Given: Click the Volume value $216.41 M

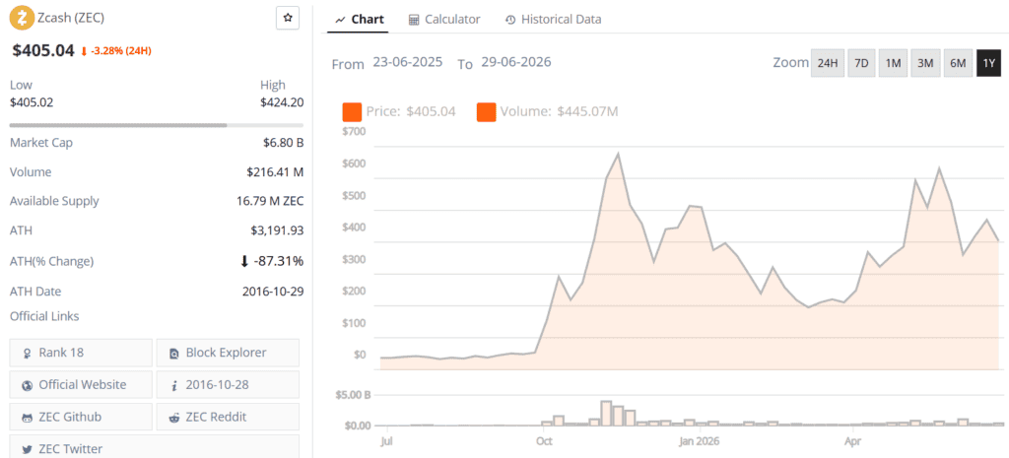Looking at the screenshot, I should tap(275, 172).
